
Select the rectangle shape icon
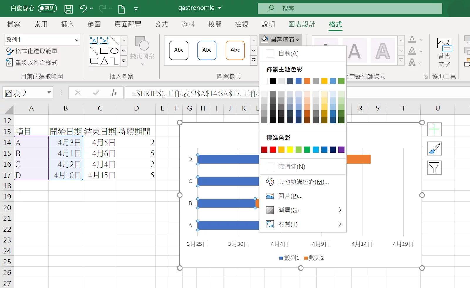pos(104,51)
